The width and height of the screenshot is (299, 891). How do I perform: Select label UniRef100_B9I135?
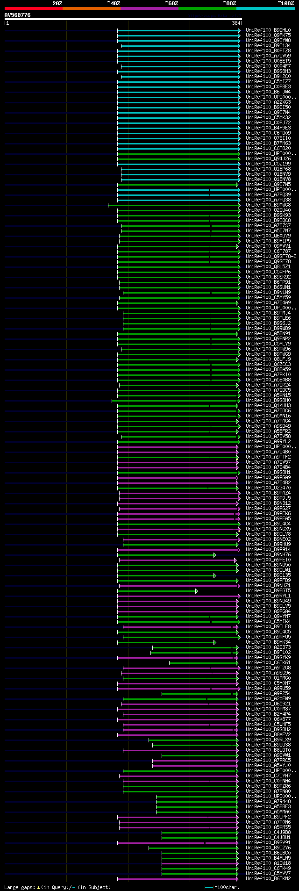268,575
